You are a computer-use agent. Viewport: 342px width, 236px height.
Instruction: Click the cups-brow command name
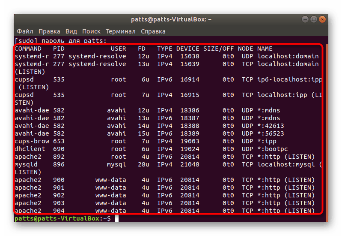(32, 141)
